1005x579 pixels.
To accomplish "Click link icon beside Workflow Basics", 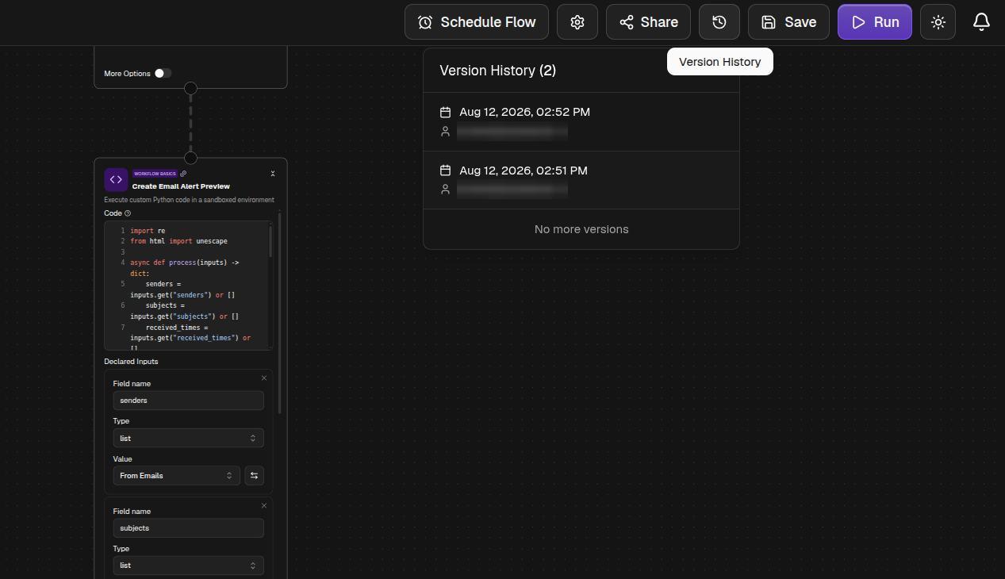I will coord(183,173).
